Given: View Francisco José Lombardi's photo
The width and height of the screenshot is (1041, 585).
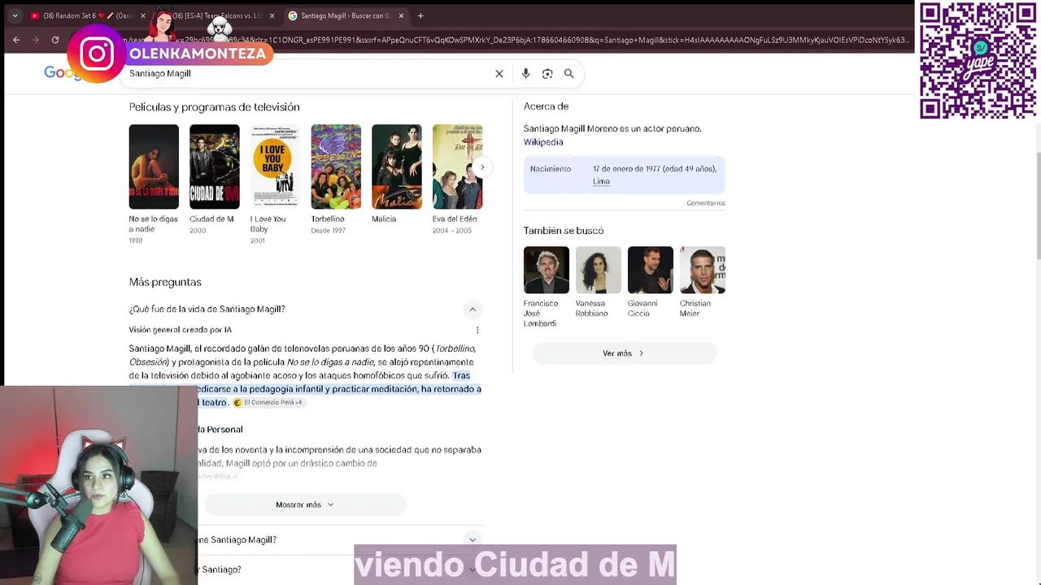Looking at the screenshot, I should coord(547,270).
